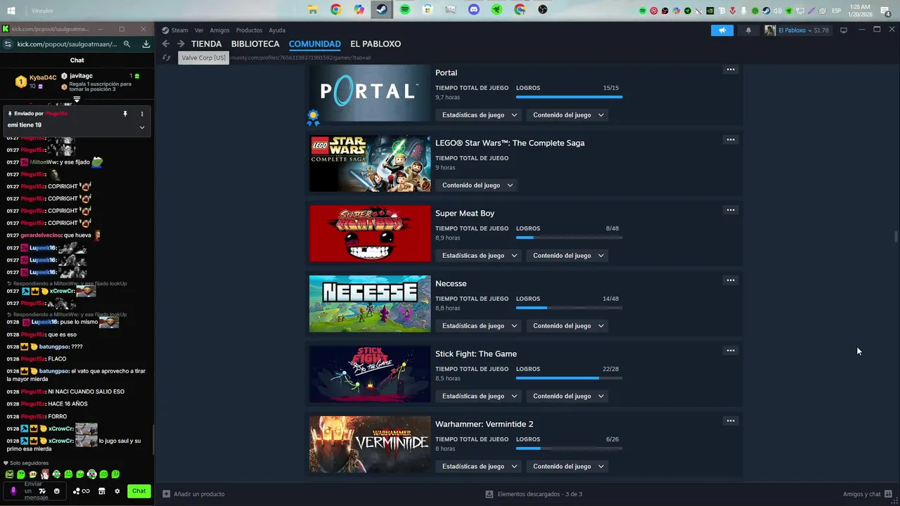Expand the pinned message chevron in Kick chat
This screenshot has height=506, width=900.
(x=142, y=127)
